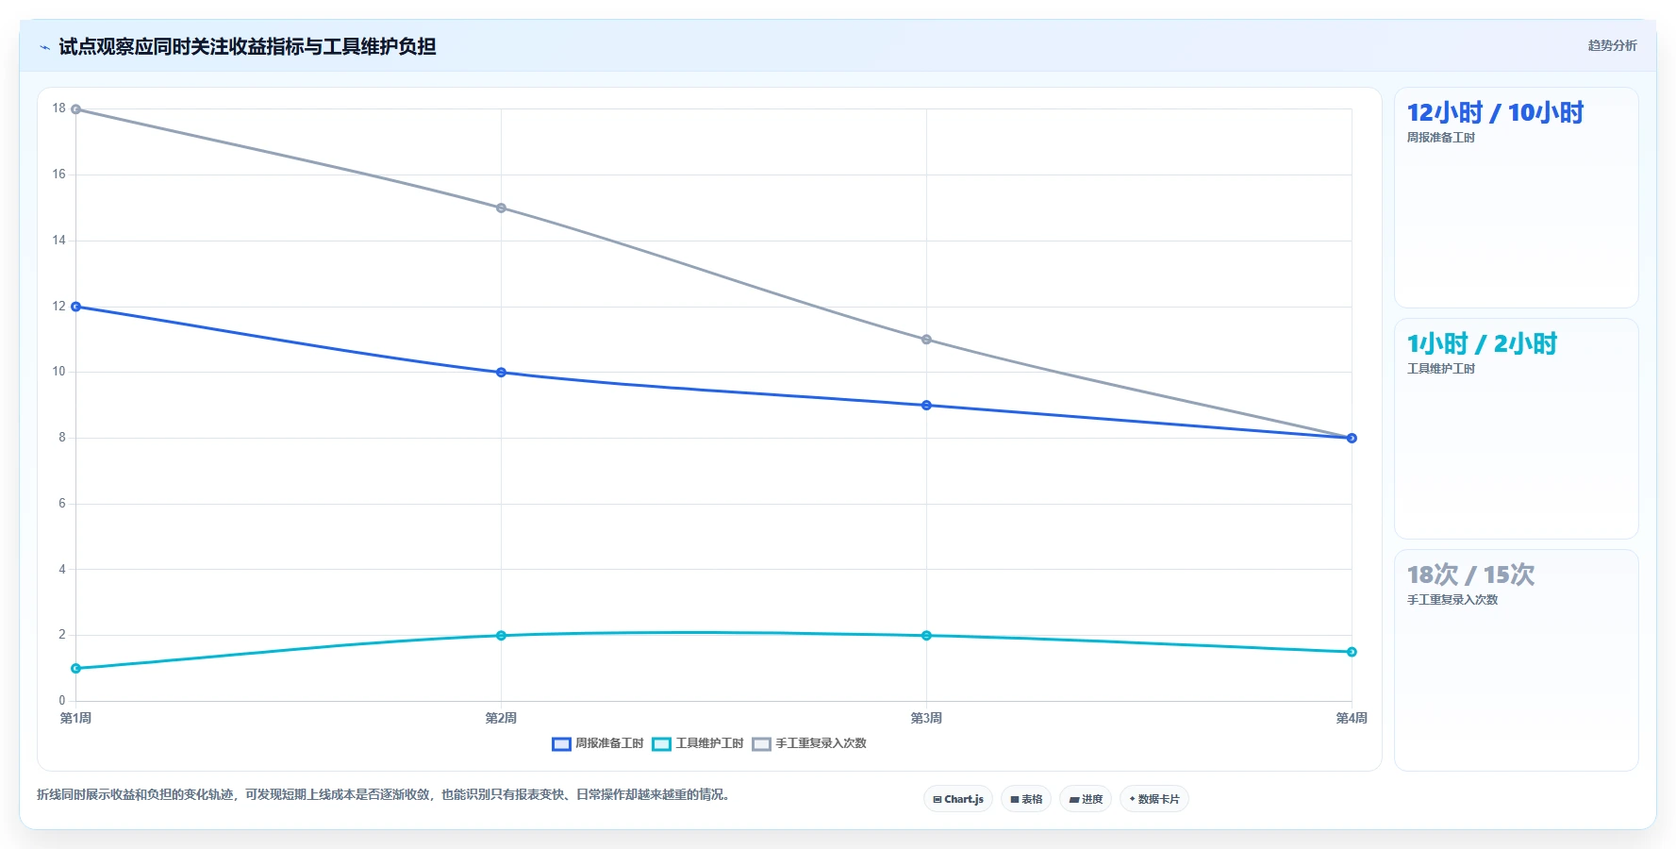Click the trend icon beside the header title
This screenshot has width=1676, height=849.
44,47
